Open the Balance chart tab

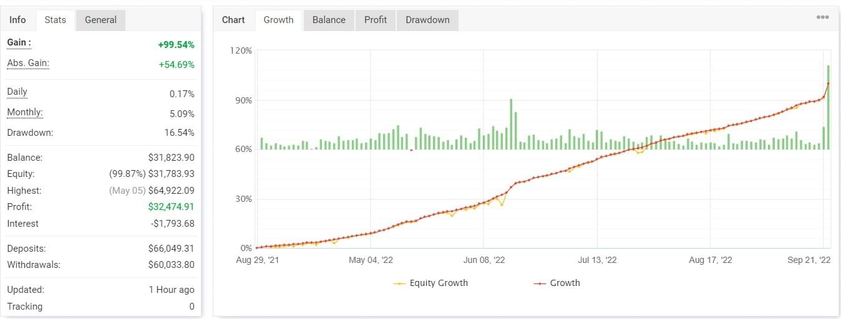[x=329, y=20]
